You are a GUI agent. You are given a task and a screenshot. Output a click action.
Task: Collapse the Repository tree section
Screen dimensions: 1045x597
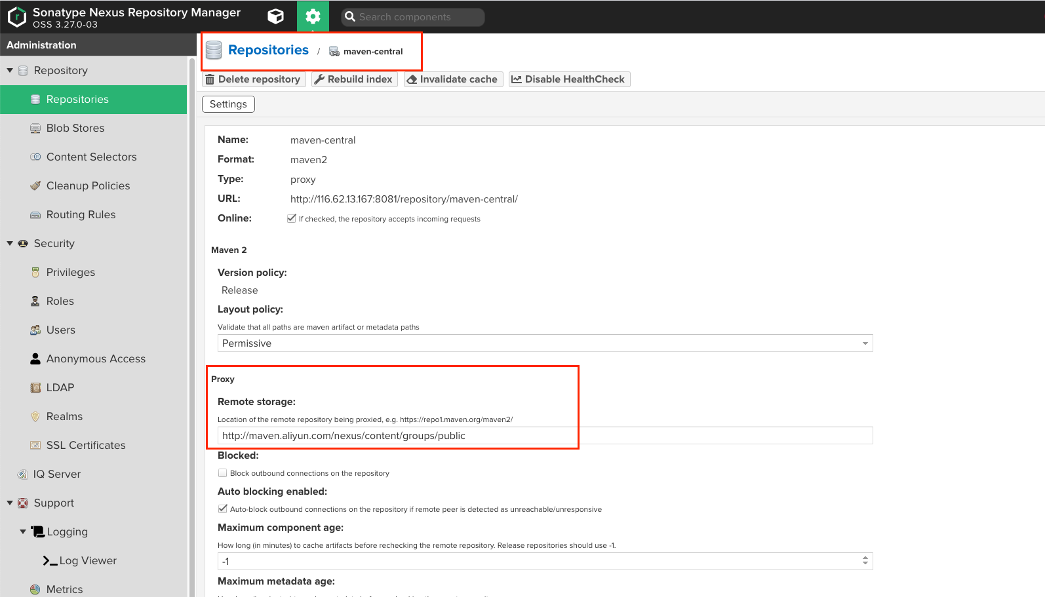[x=10, y=70]
